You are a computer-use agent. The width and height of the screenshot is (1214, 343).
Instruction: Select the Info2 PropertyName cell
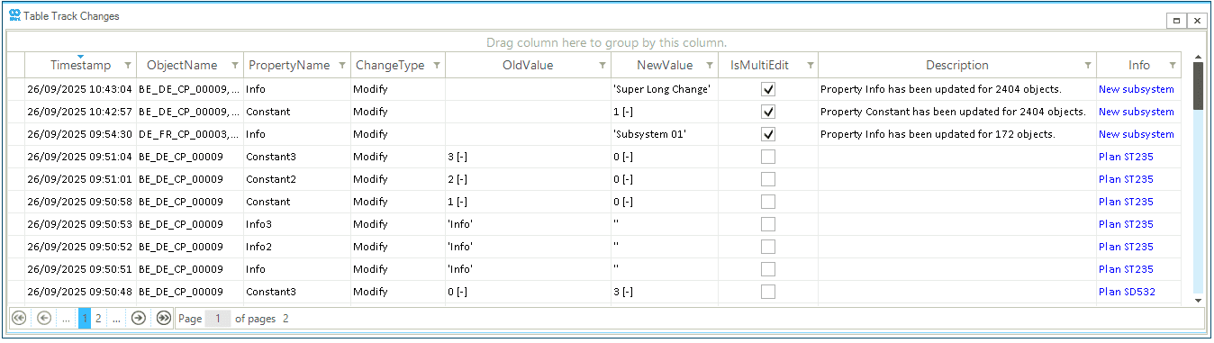click(x=297, y=247)
